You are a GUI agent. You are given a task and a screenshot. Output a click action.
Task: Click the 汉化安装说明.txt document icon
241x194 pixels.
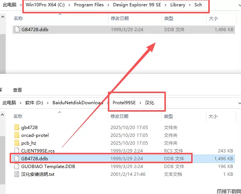(17, 174)
